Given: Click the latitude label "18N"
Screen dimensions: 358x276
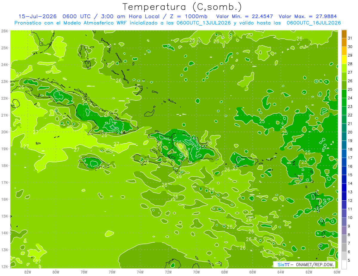Looking at the screenshot, I should pyautogui.click(x=4, y=166).
